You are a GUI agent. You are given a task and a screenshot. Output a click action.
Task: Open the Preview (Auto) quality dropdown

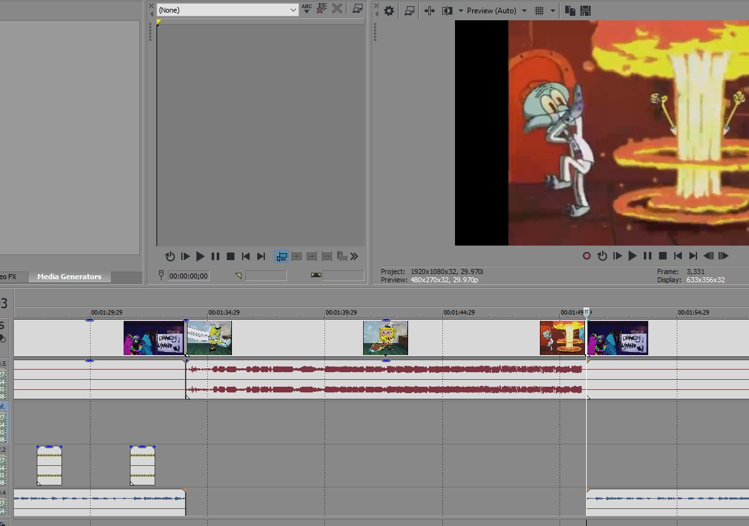(496, 11)
